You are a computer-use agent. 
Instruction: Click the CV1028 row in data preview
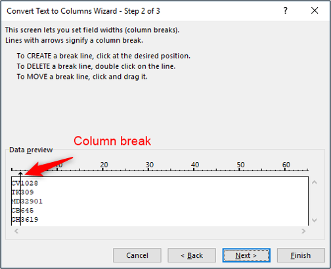[25, 183]
